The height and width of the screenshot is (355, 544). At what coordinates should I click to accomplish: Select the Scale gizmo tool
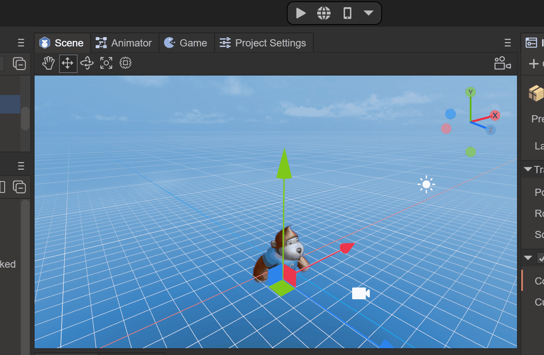(x=106, y=63)
